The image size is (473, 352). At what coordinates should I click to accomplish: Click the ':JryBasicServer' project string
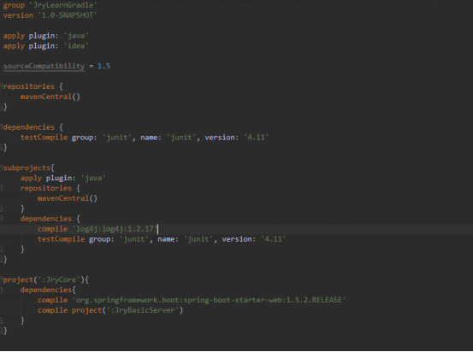point(143,310)
